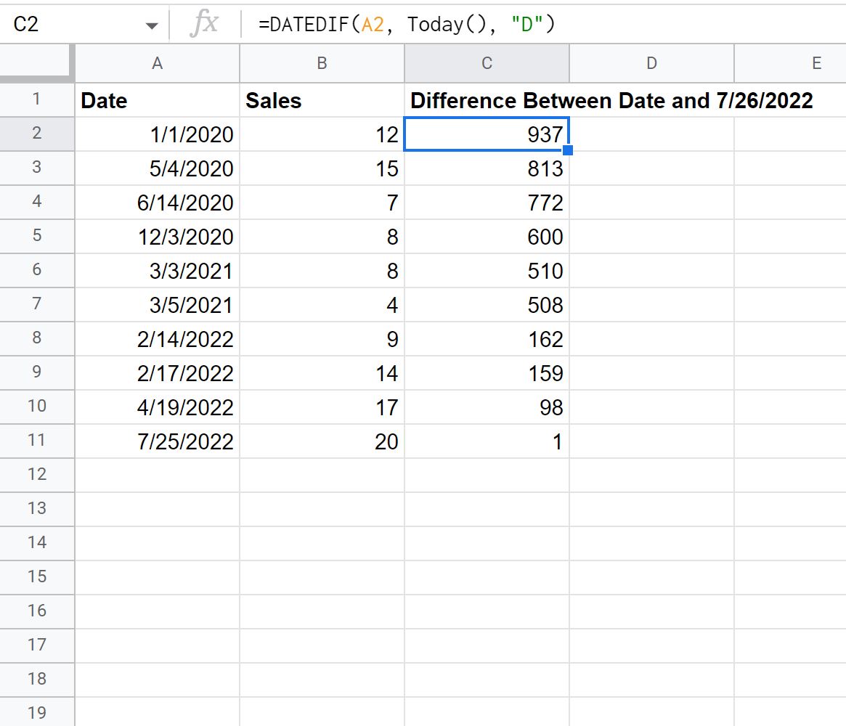
Task: Select cell with date 7/25/2022
Action: pos(157,441)
